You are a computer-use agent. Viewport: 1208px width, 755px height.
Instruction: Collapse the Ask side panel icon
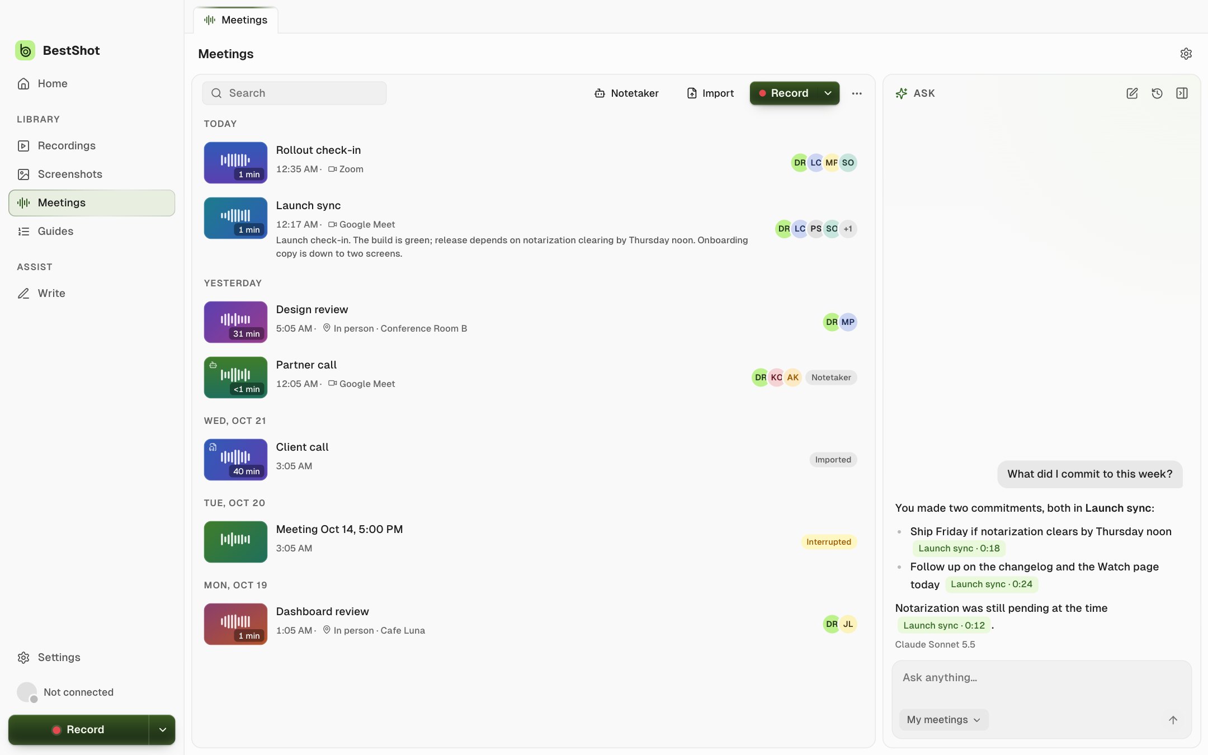[x=1182, y=93]
